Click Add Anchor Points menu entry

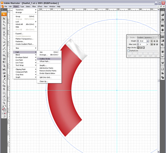tap(49, 68)
